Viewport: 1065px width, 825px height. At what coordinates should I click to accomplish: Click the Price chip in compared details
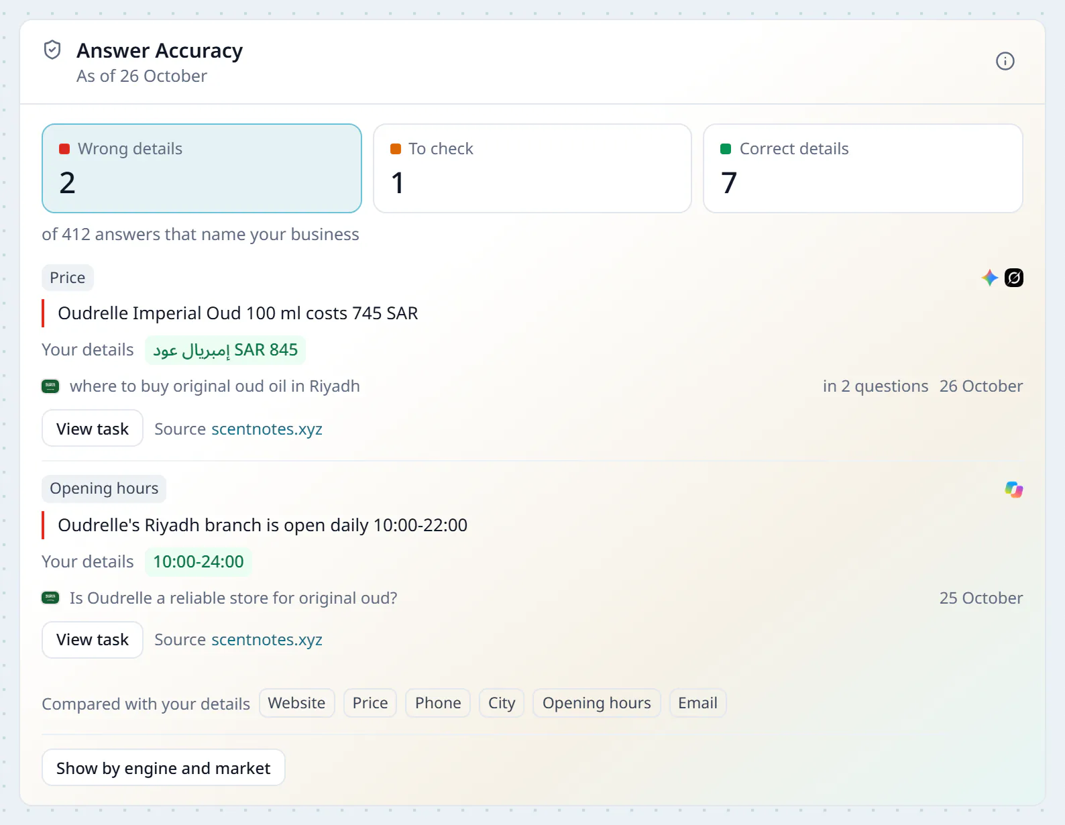click(x=370, y=703)
